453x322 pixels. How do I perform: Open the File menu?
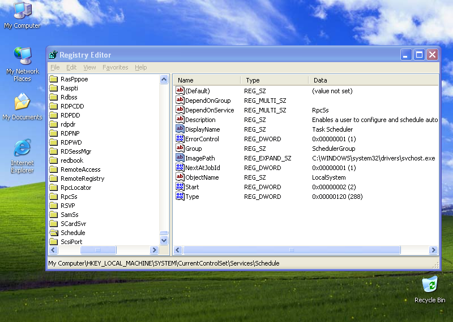point(55,67)
